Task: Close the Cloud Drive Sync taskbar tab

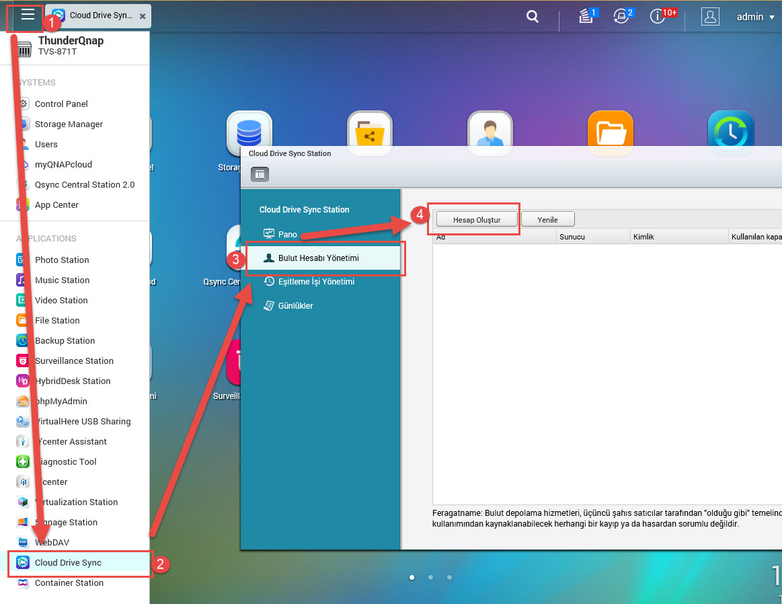Action: 143,16
